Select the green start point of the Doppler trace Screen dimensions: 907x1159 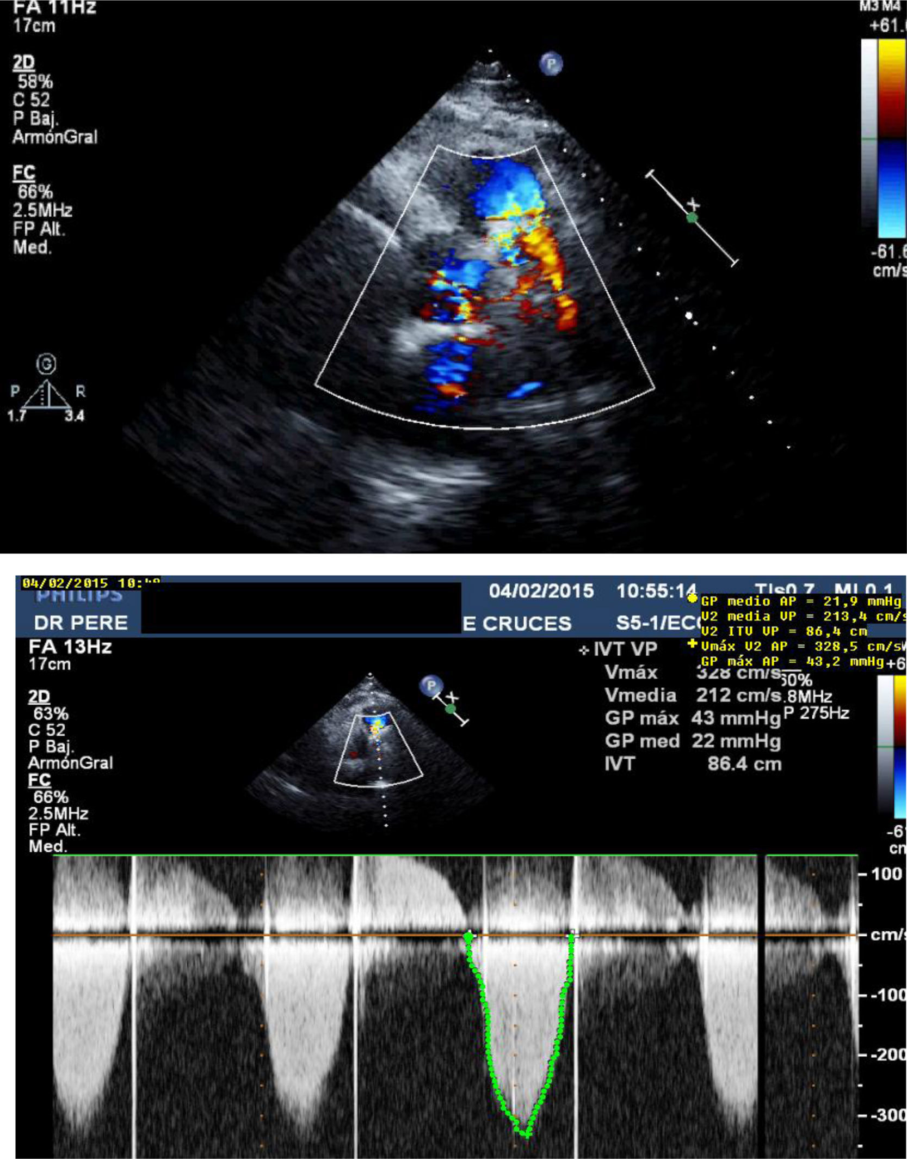[x=468, y=937]
